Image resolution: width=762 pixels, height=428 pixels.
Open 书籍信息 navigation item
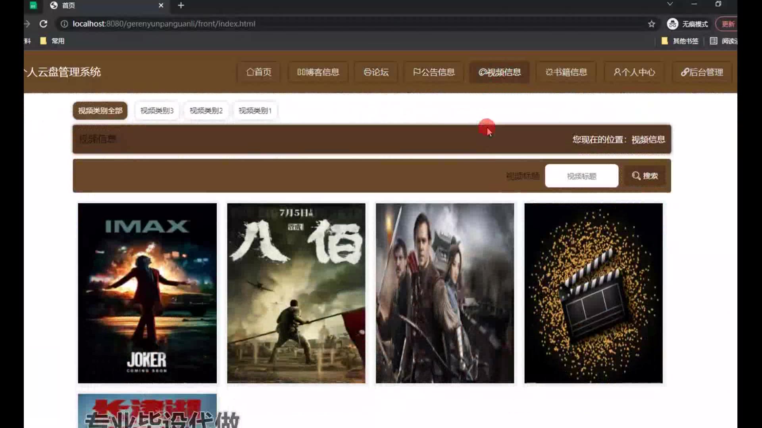click(566, 72)
